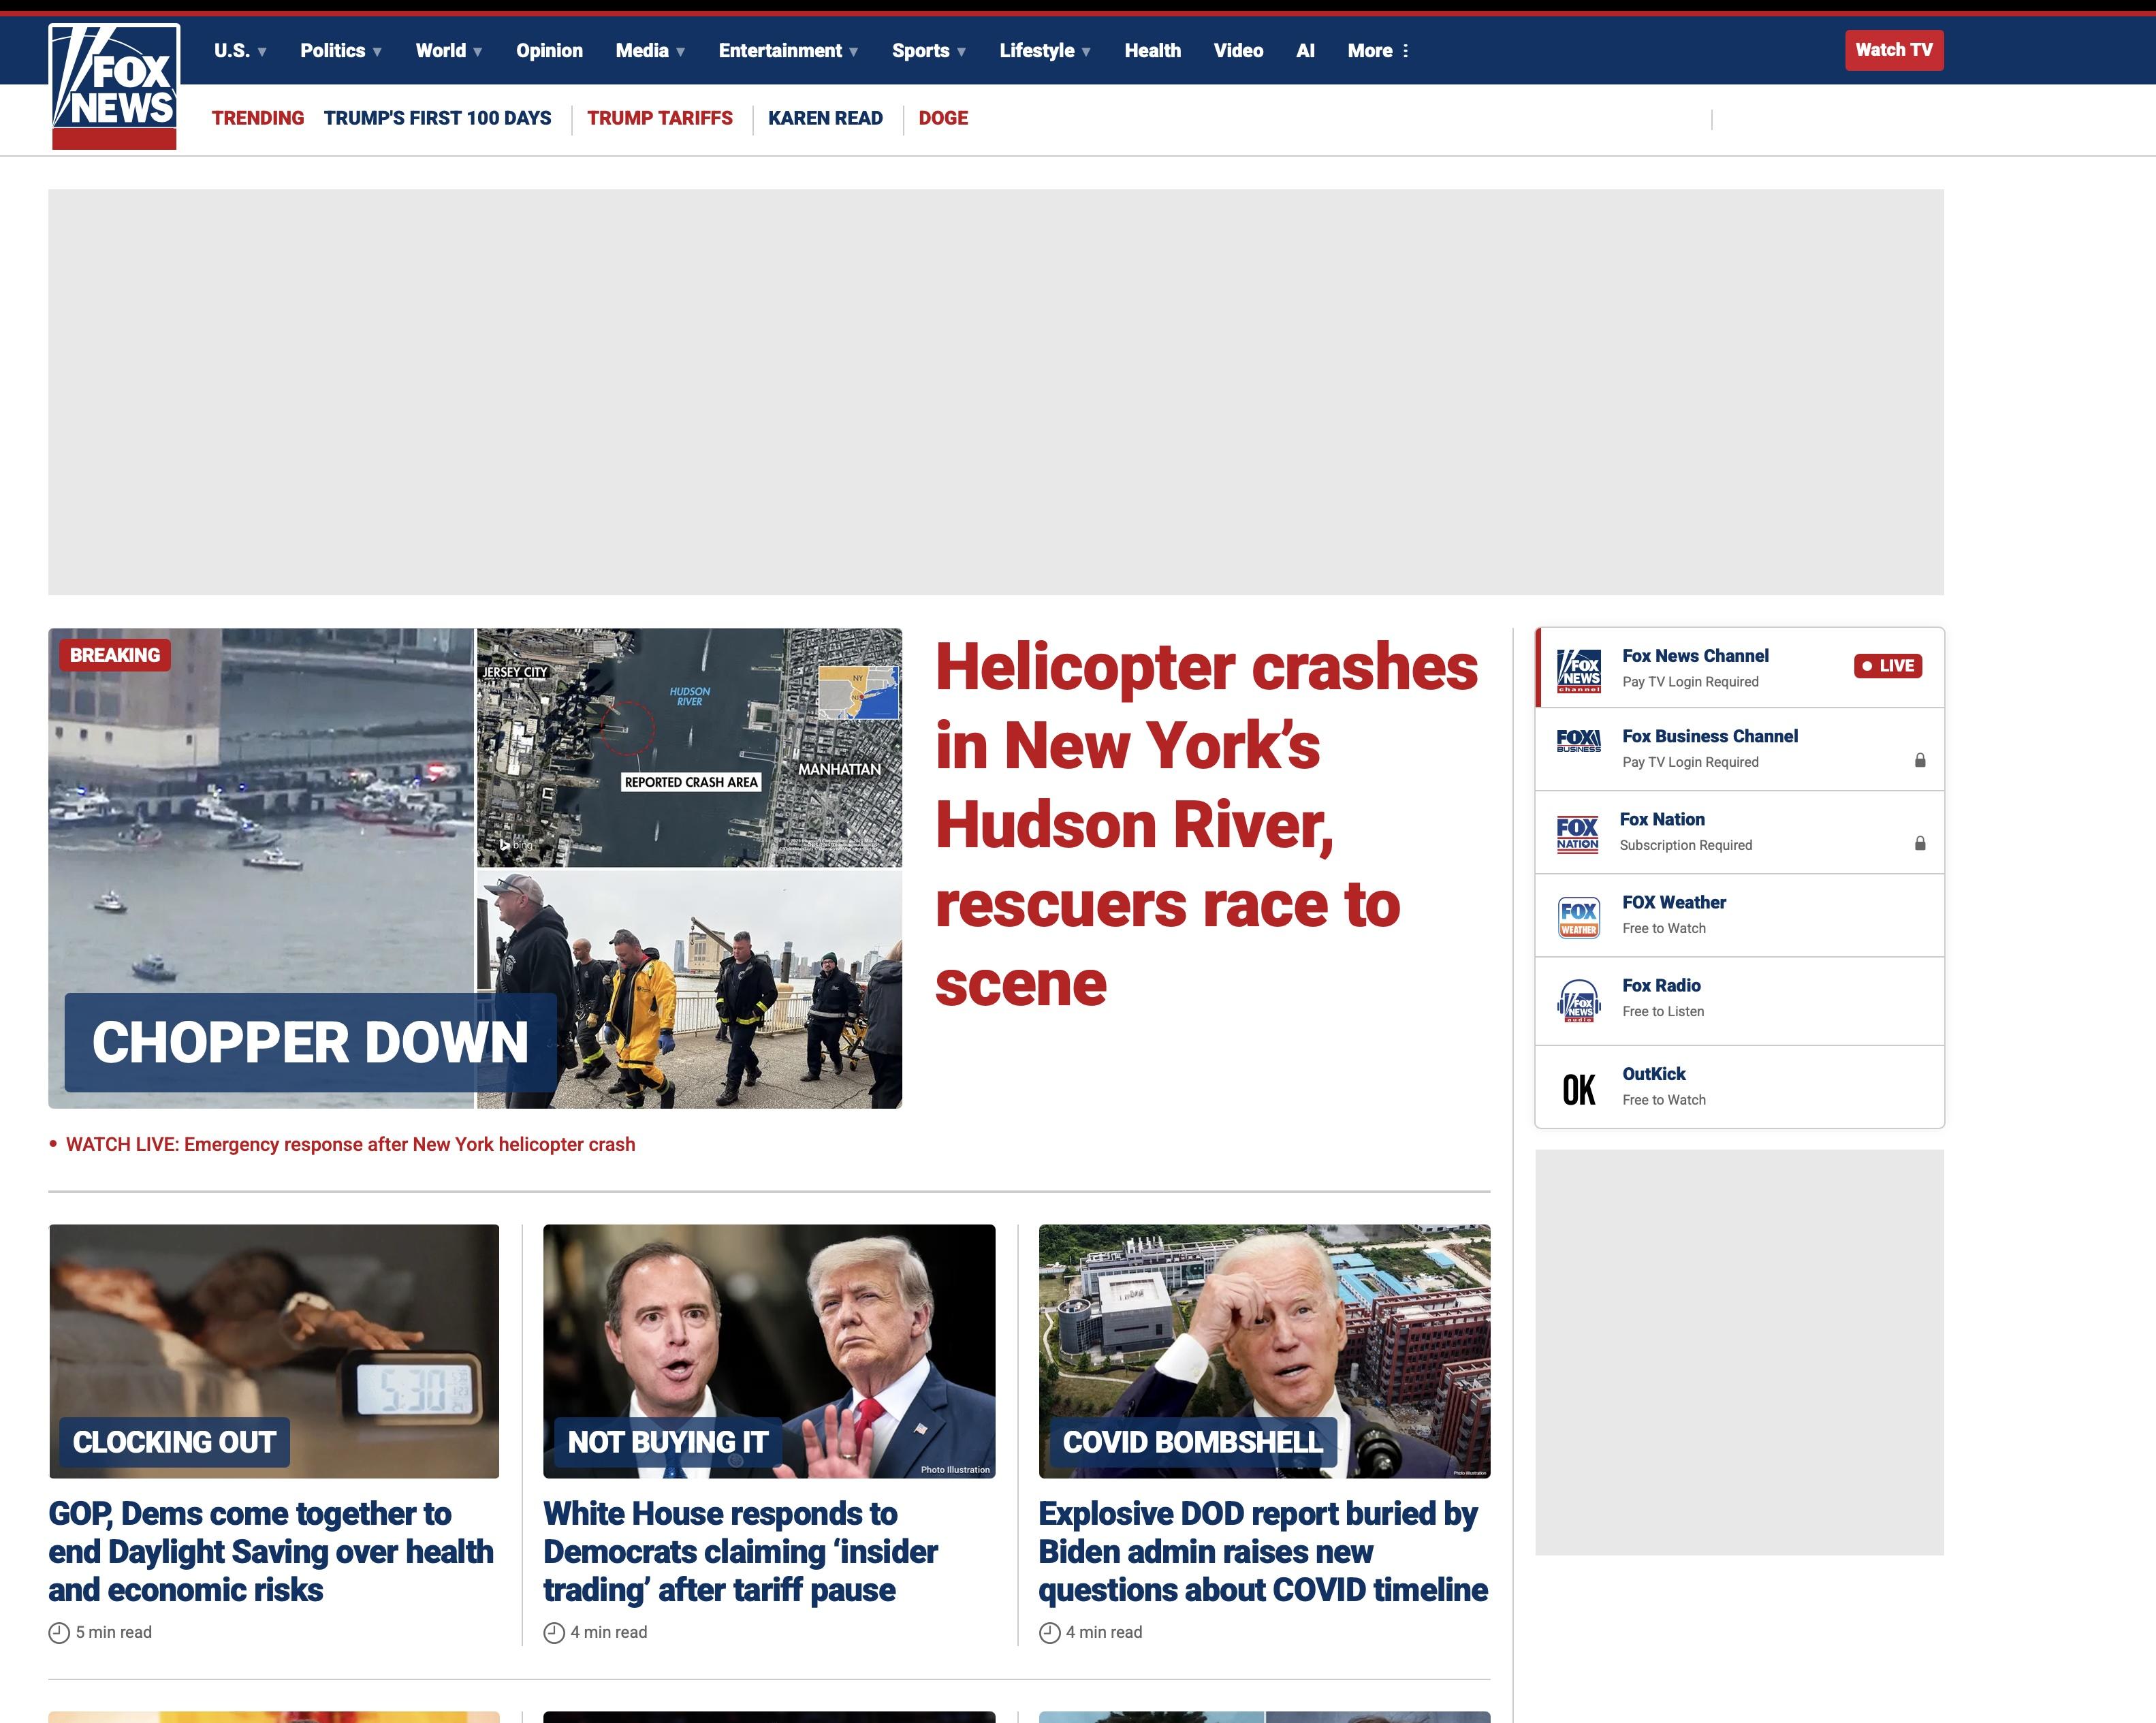Click the rescuers walking on pier photo
The height and width of the screenshot is (1723, 2156).
tap(689, 989)
